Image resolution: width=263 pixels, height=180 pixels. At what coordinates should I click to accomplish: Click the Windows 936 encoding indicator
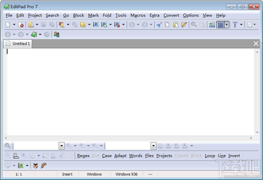tap(126, 174)
